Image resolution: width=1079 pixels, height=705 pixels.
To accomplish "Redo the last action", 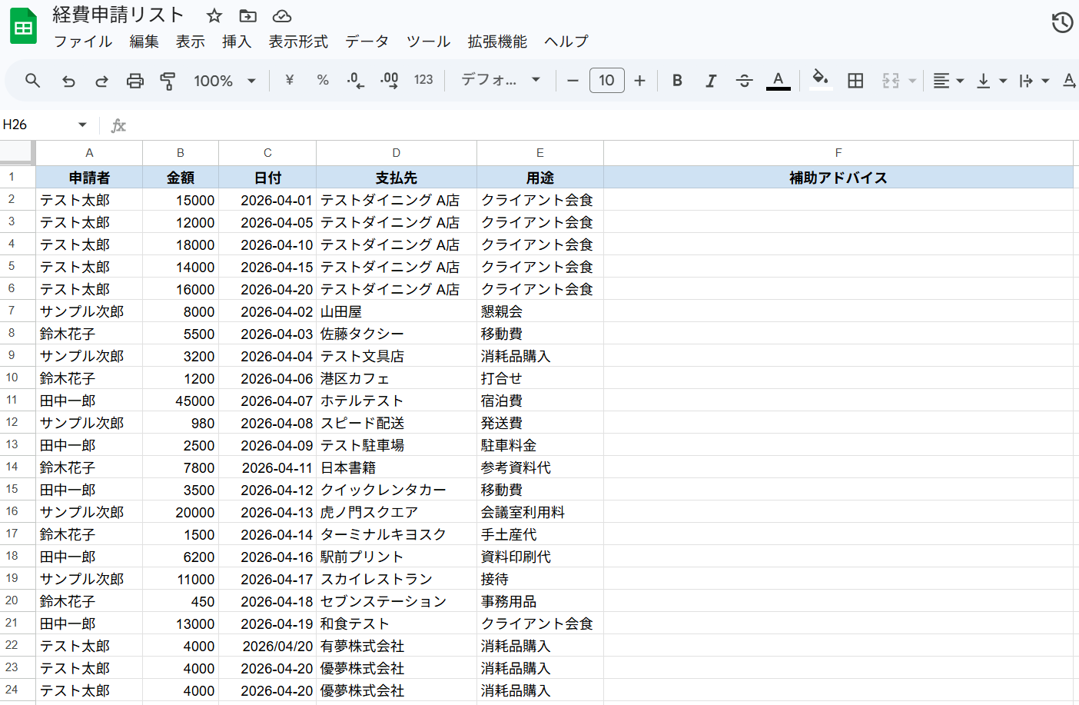I will pyautogui.click(x=101, y=80).
